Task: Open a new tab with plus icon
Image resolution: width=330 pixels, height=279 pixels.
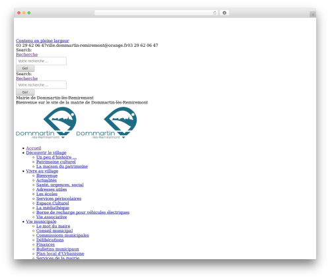Action: click(x=313, y=15)
